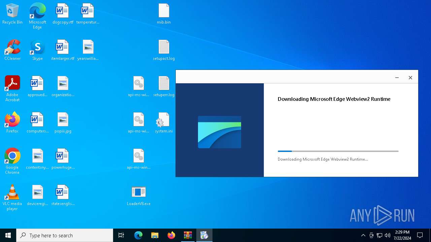Click the 'Downloading Microsoft Edge Webview2 Runtime...' status text
The height and width of the screenshot is (242, 431).
pyautogui.click(x=323, y=159)
